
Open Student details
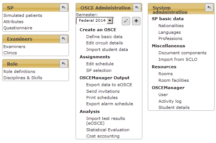[174, 107]
